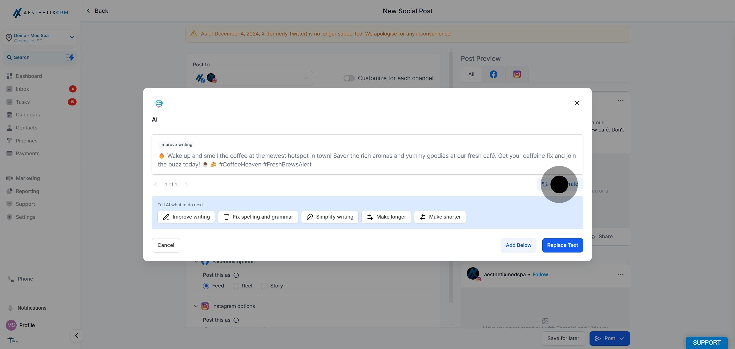This screenshot has width=735, height=349.
Task: Click the quick actions lightning icon
Action: pyautogui.click(x=70, y=57)
